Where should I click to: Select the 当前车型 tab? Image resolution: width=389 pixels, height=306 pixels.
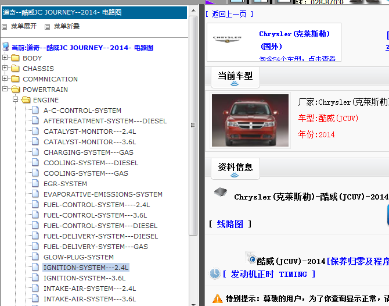(x=235, y=77)
